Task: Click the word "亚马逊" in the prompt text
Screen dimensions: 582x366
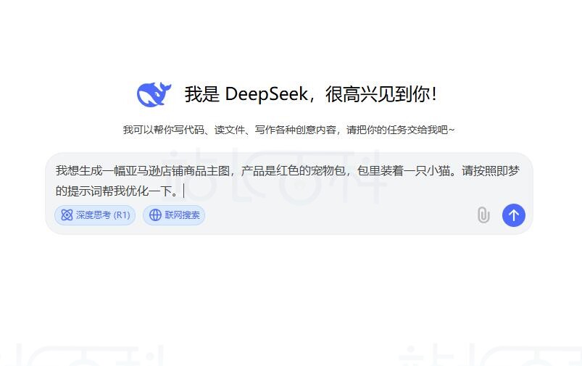Action: [x=143, y=171]
